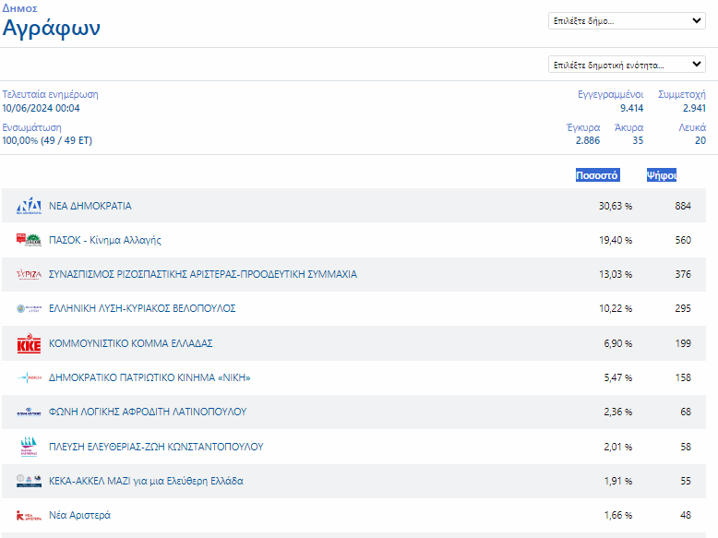The image size is (718, 538).
Task: Click the Ελληνική Λύση party logo
Action: pos(29,308)
